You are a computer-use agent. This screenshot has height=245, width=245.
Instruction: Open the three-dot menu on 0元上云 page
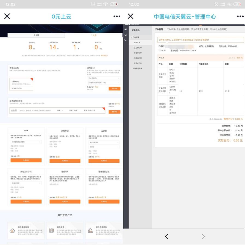(x=117, y=16)
